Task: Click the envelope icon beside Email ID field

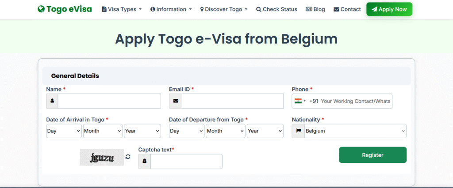Action: tap(176, 101)
